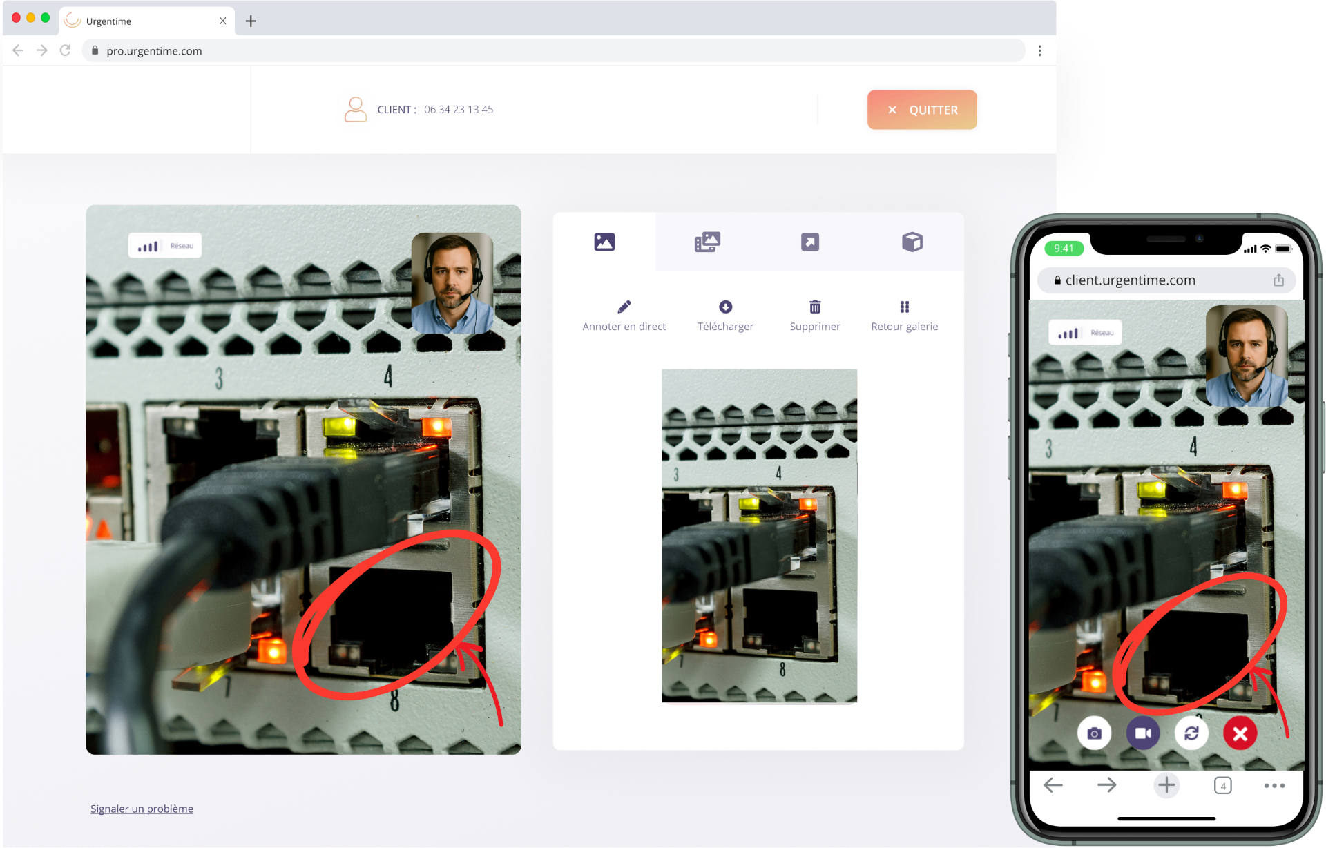The width and height of the screenshot is (1326, 848).
Task: Click the Supprimer trash icon
Action: click(815, 307)
